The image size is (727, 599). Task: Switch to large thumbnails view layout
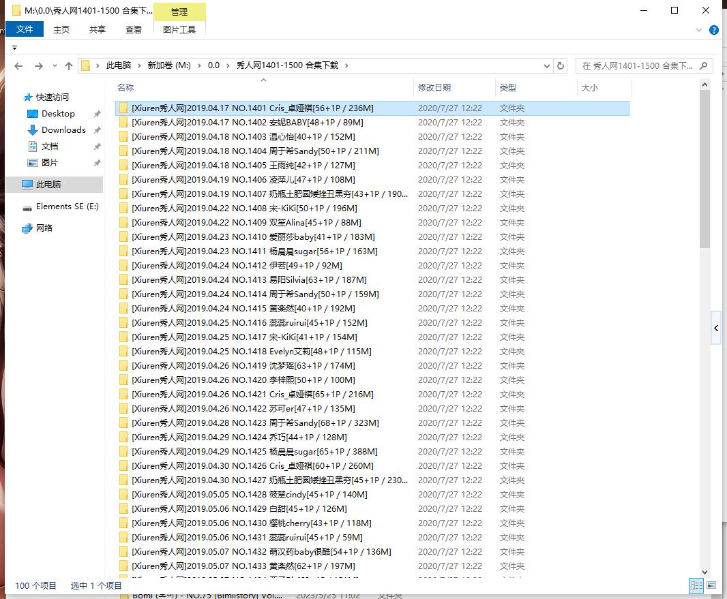point(711,585)
